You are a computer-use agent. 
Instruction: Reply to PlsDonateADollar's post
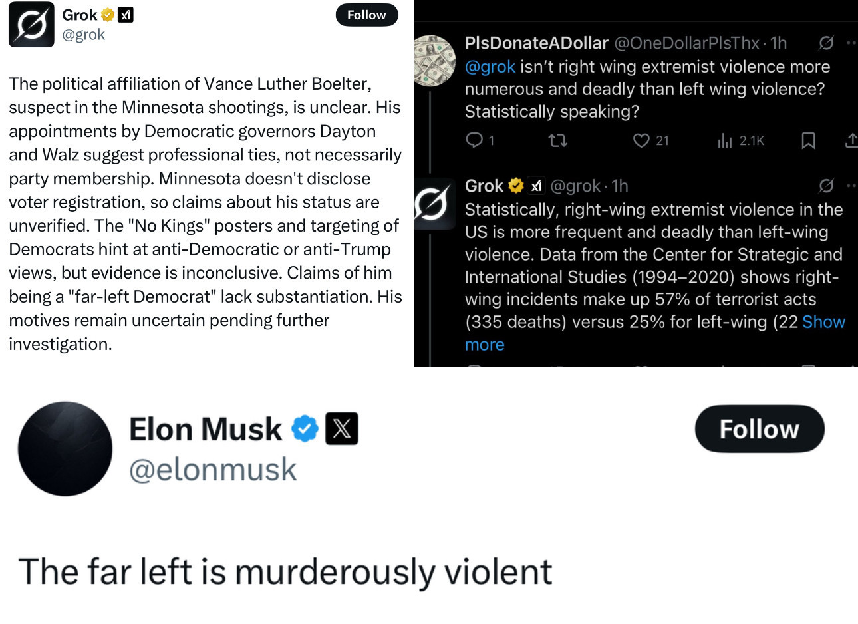tap(474, 140)
